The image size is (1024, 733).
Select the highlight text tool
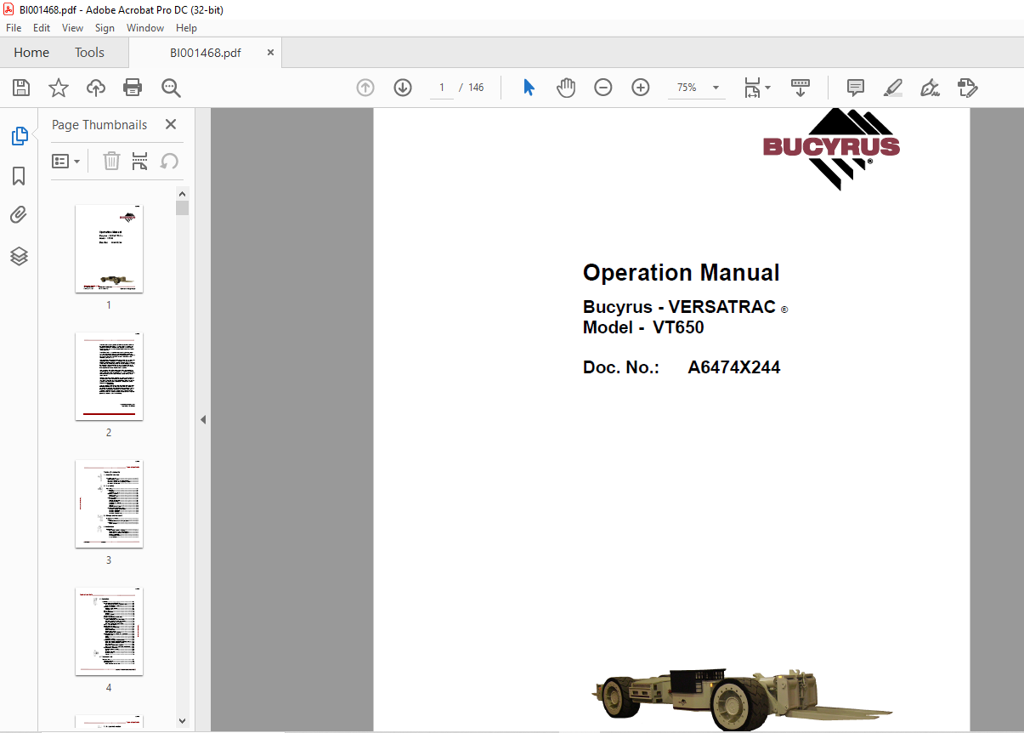pyautogui.click(x=893, y=88)
